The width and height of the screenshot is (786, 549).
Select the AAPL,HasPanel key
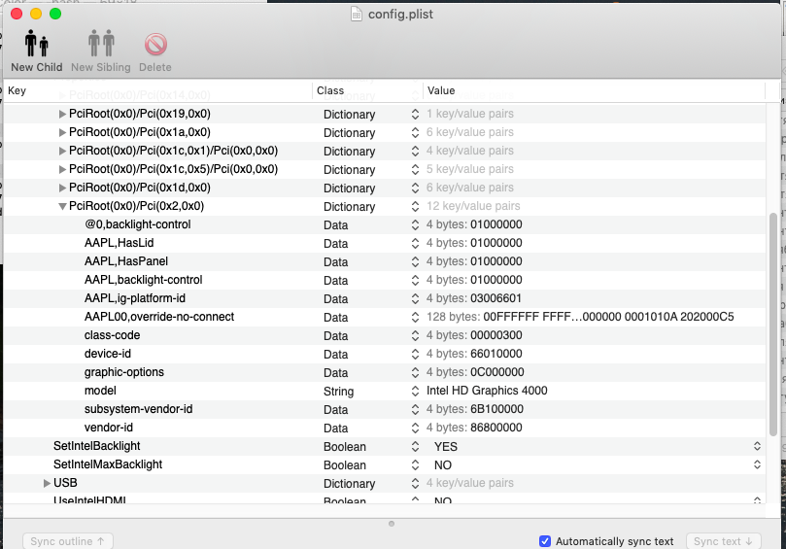[x=126, y=261]
